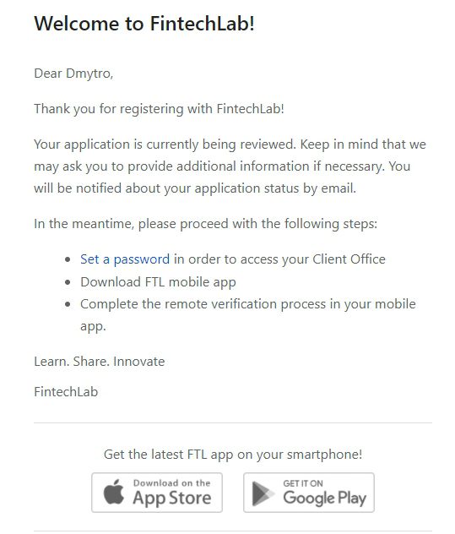Click 'Complete the remote verification process' item

coord(247,314)
